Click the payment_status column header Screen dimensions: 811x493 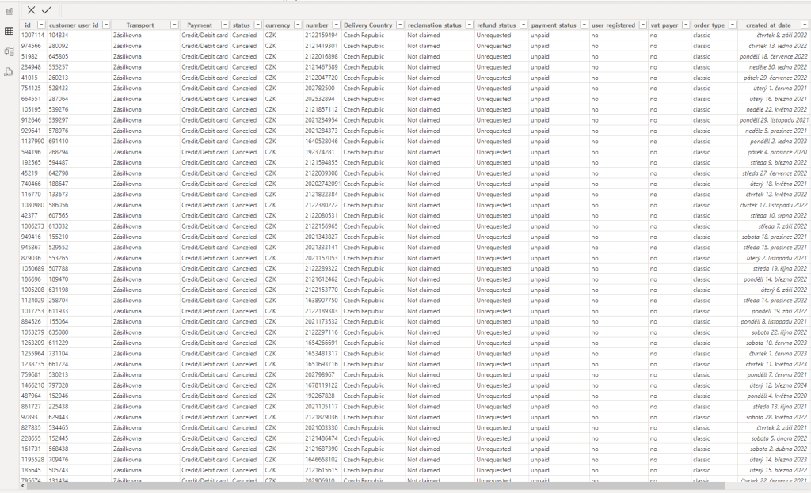pyautogui.click(x=554, y=25)
